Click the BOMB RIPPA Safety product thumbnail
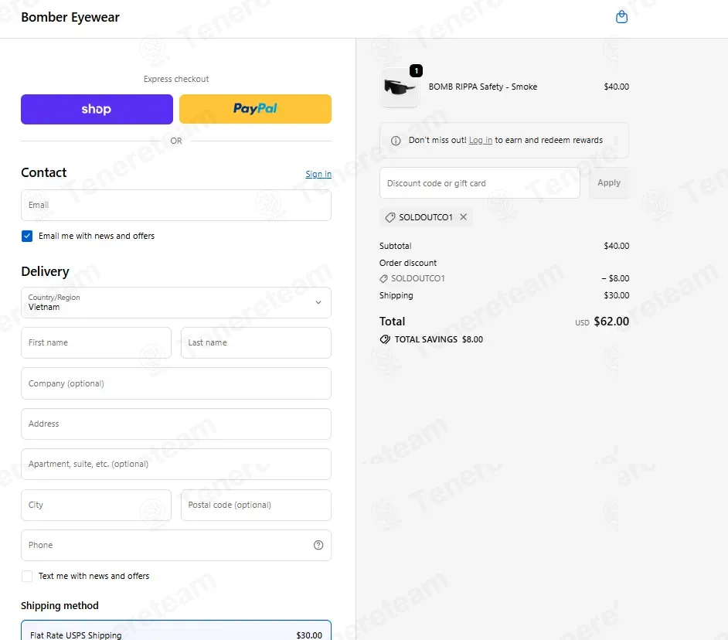Image resolution: width=728 pixels, height=640 pixels. click(x=400, y=87)
